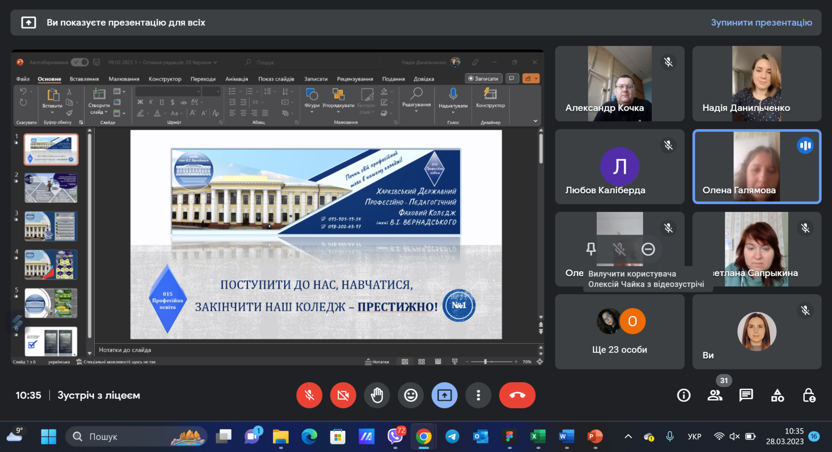This screenshot has width=832, height=452.
Task: Turn your camera on
Action: click(x=343, y=395)
